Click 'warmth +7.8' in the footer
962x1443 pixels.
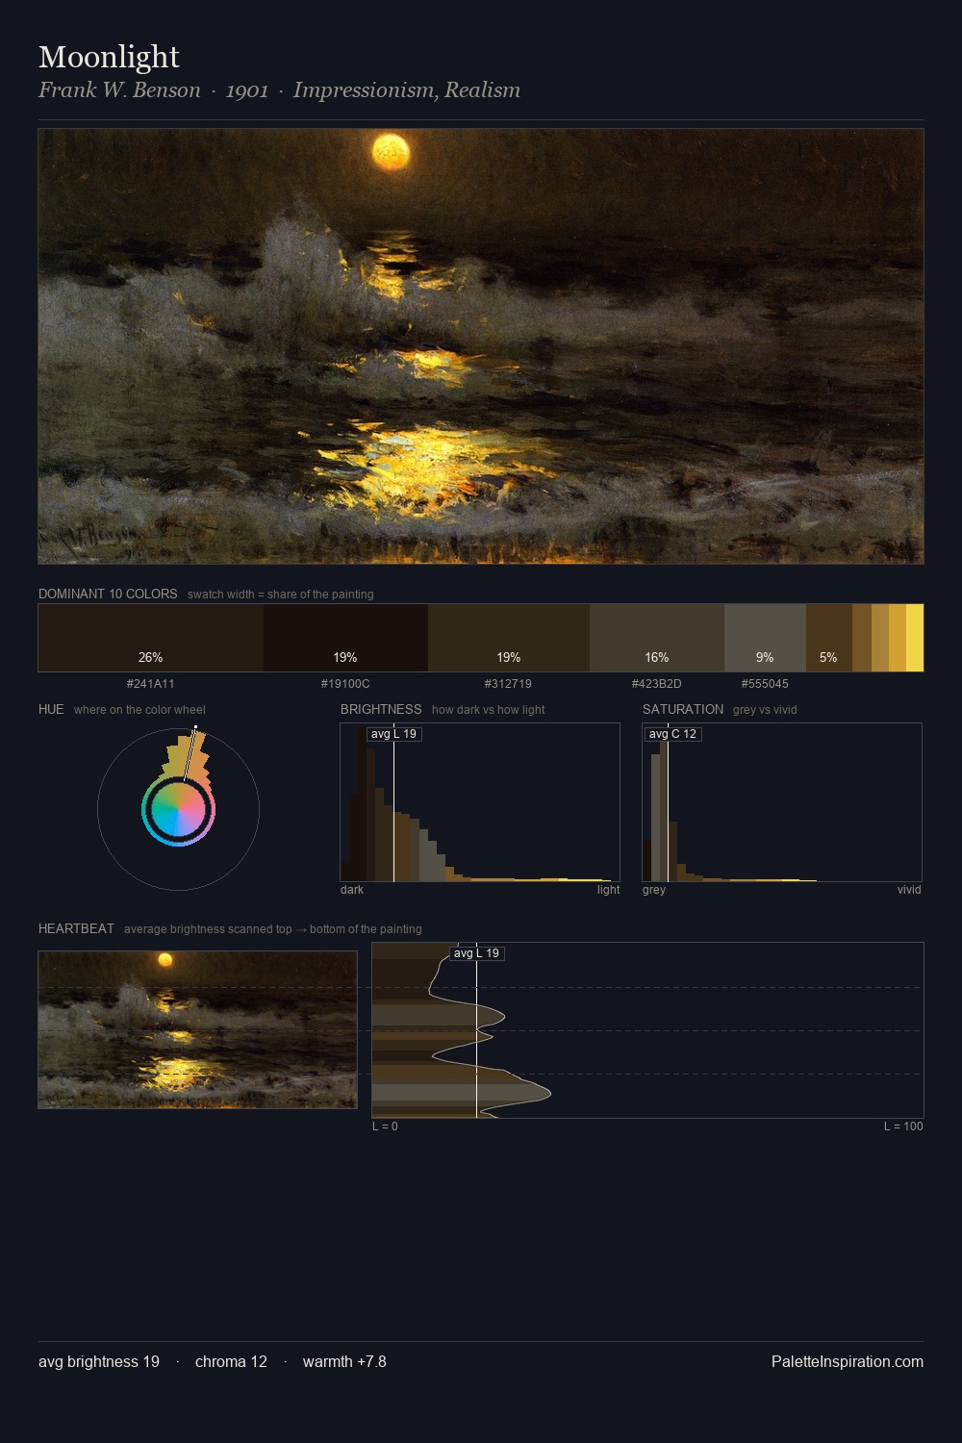pos(344,1361)
